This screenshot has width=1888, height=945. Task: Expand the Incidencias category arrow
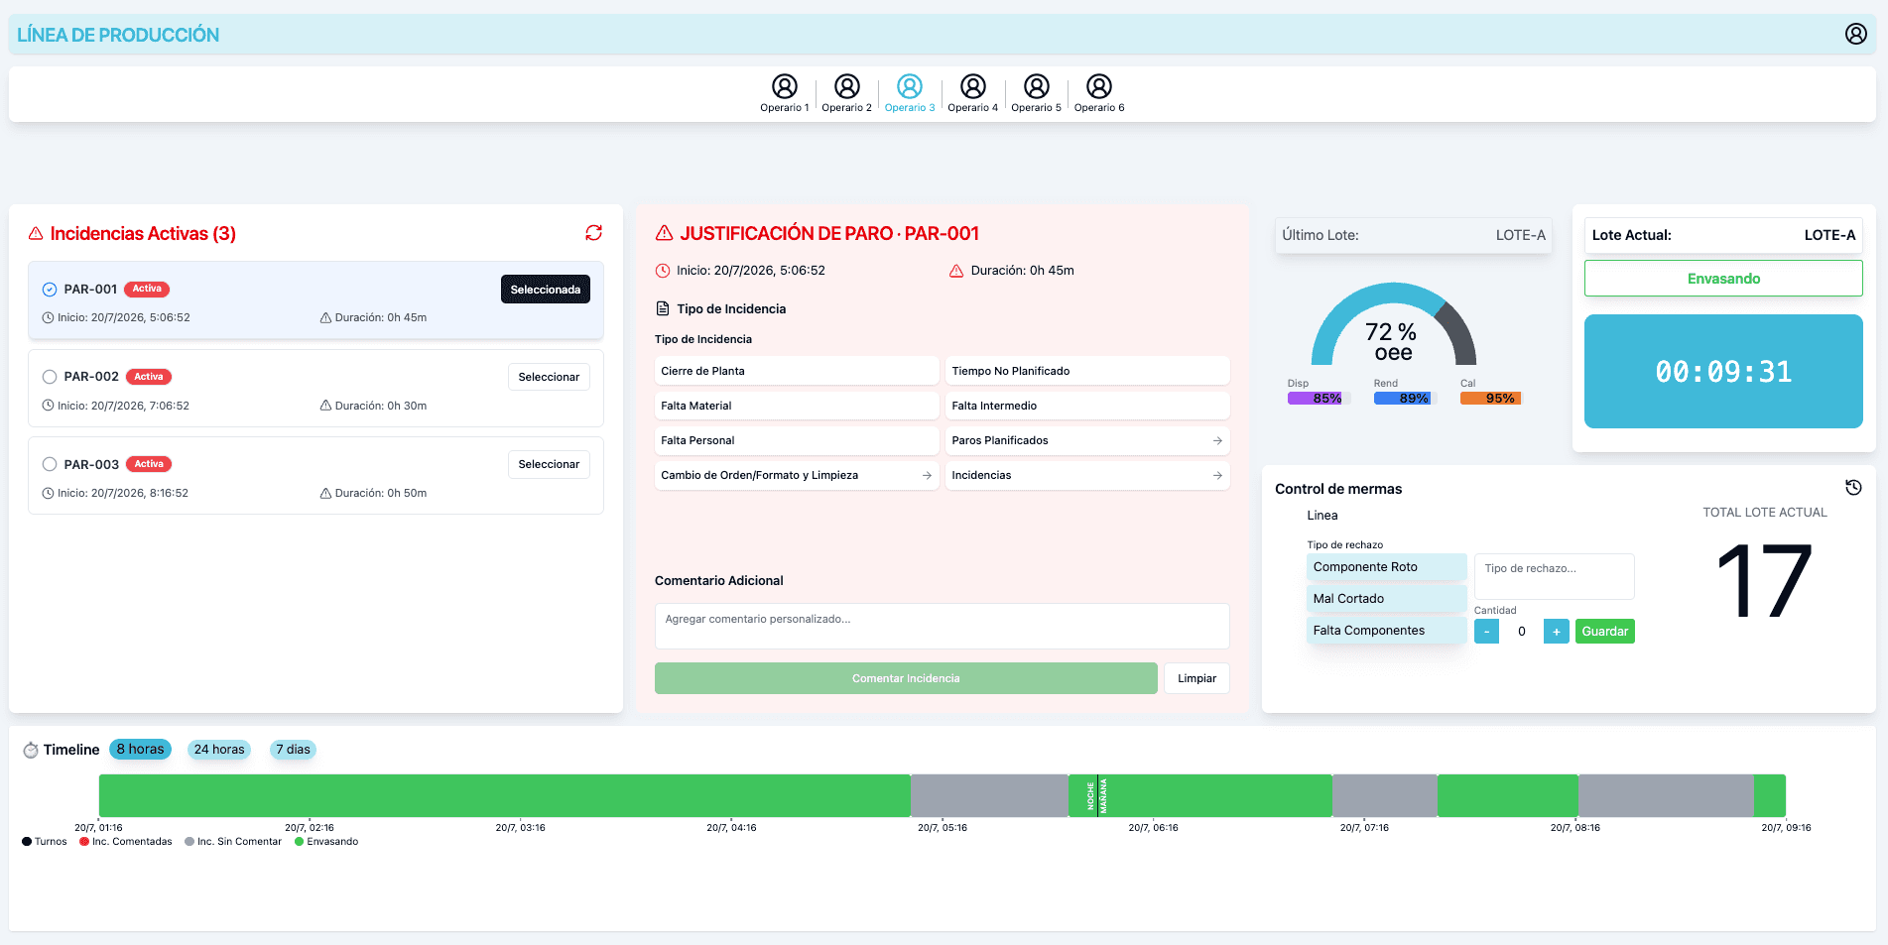pyautogui.click(x=1217, y=475)
